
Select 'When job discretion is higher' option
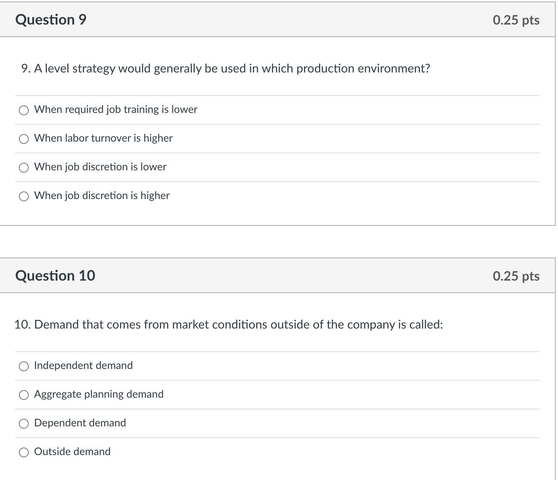point(24,196)
